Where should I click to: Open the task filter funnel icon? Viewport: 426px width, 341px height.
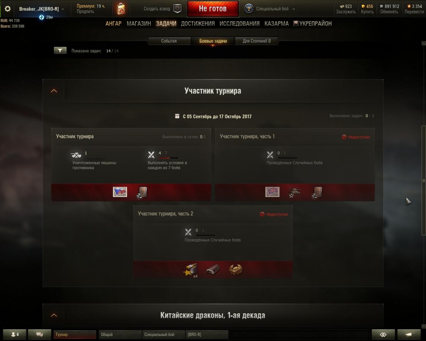pos(60,50)
